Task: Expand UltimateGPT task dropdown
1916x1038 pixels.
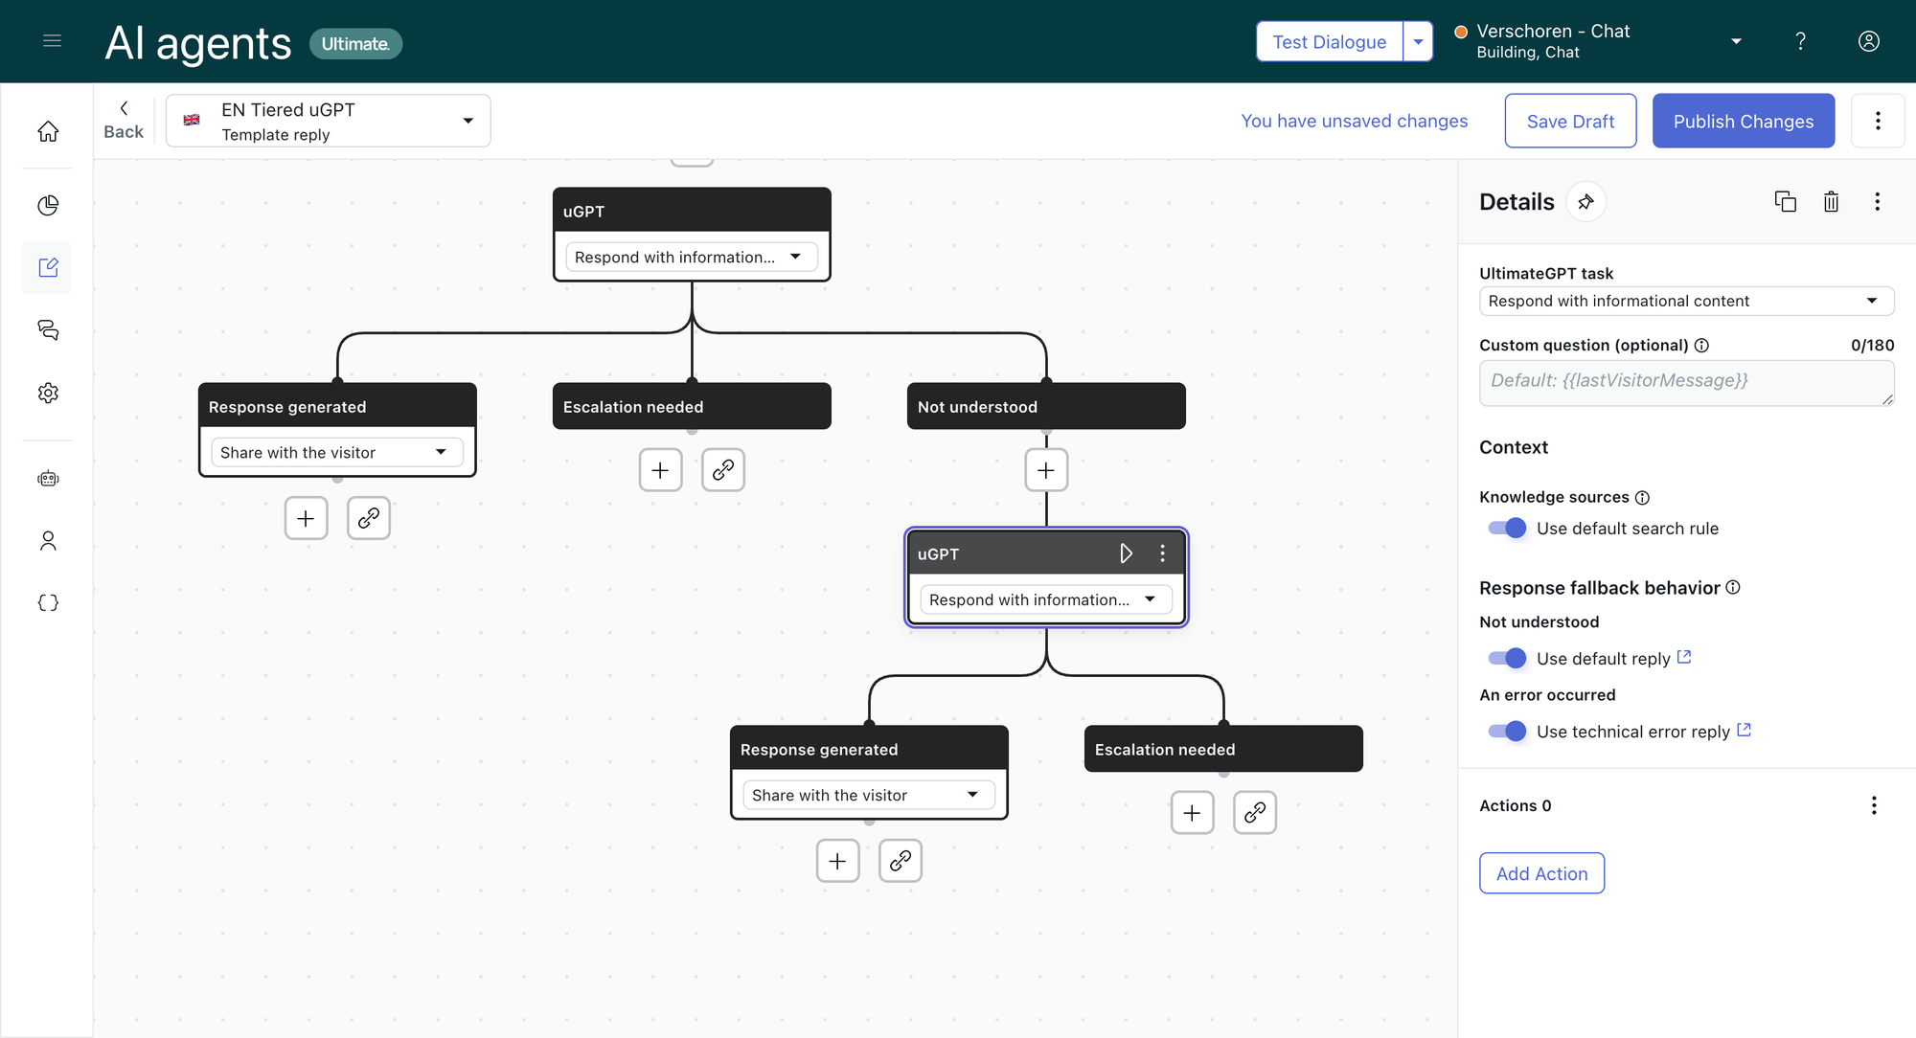Action: pyautogui.click(x=1686, y=301)
